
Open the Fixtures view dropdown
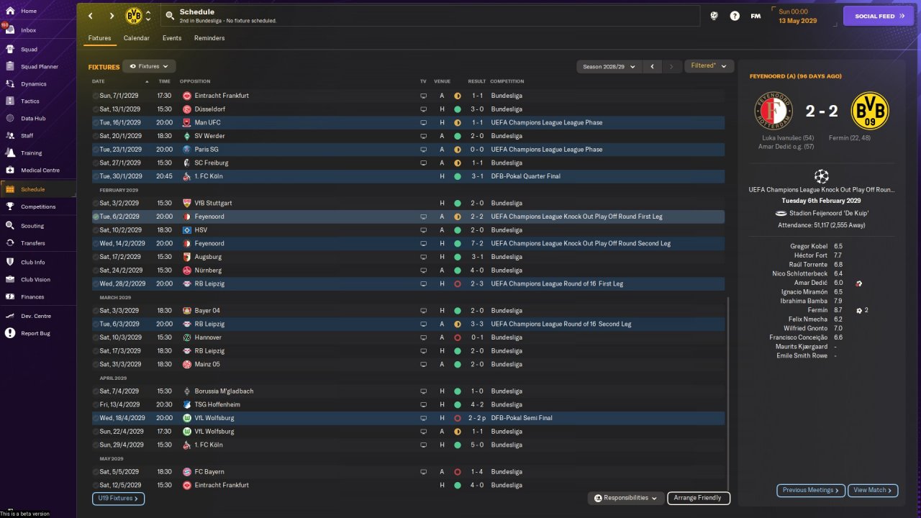click(x=149, y=66)
